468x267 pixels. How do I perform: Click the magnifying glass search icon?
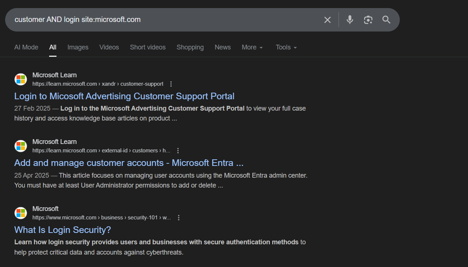click(x=386, y=20)
